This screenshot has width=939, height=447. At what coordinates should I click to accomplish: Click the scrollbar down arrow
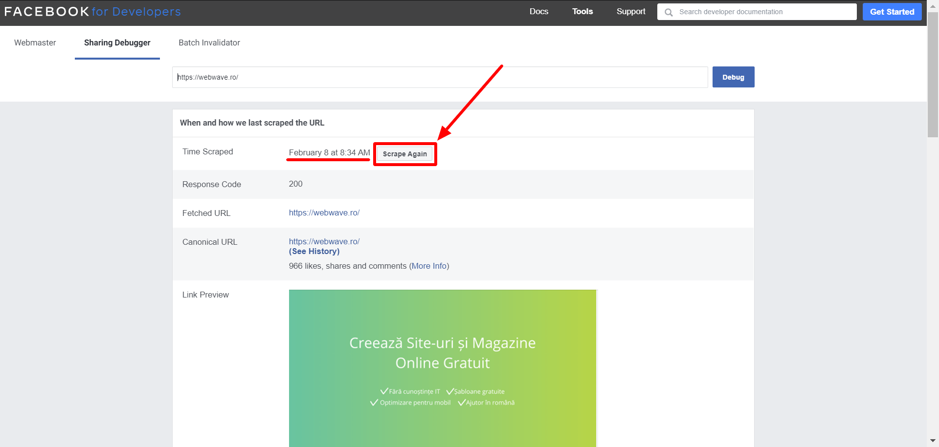pyautogui.click(x=933, y=441)
